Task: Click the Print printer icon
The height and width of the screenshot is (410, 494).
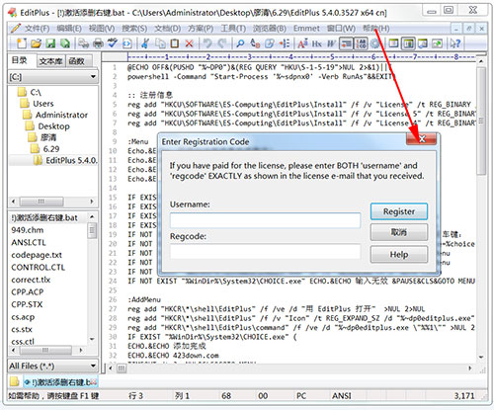Action: (98, 43)
